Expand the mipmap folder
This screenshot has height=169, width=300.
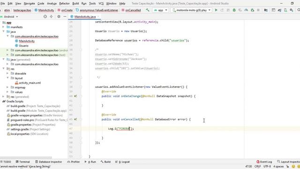[7, 87]
